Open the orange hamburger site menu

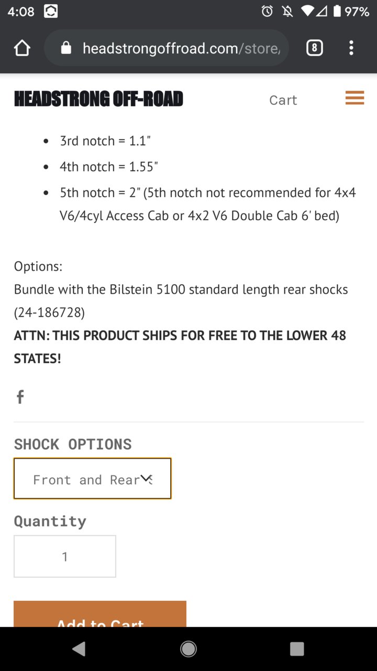click(x=354, y=98)
